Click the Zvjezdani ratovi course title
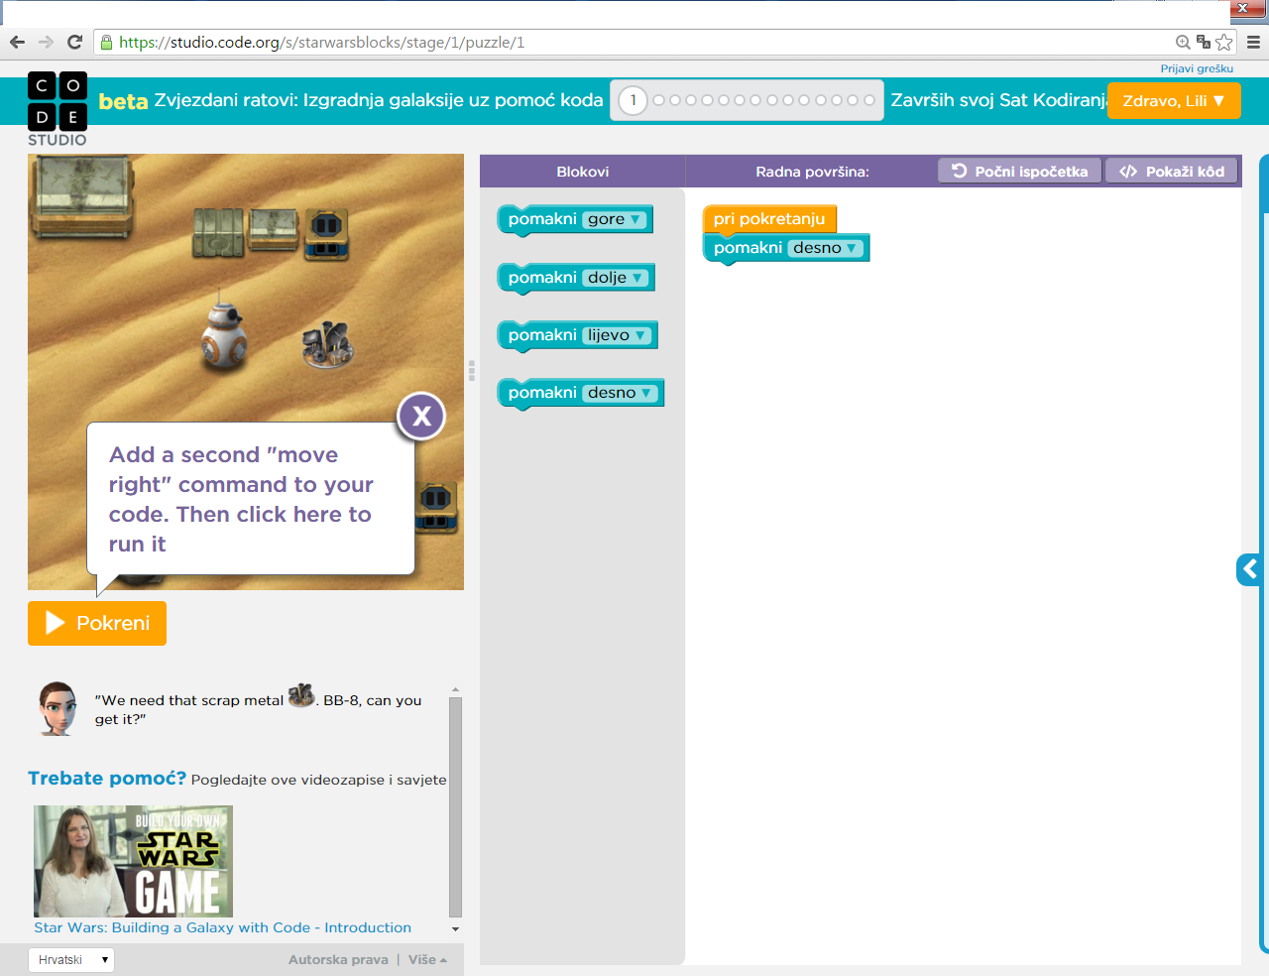1269x976 pixels. (x=379, y=100)
